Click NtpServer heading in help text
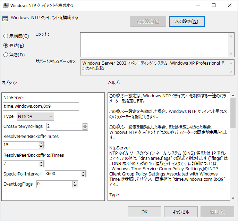 click(x=120, y=148)
